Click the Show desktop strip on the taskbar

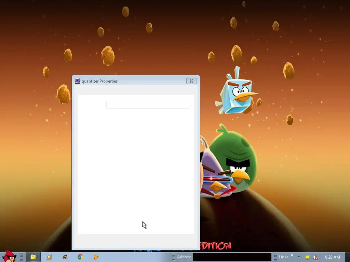(x=347, y=257)
